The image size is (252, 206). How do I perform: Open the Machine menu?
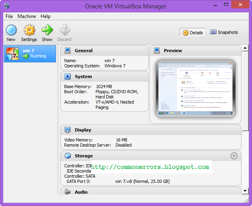click(27, 16)
